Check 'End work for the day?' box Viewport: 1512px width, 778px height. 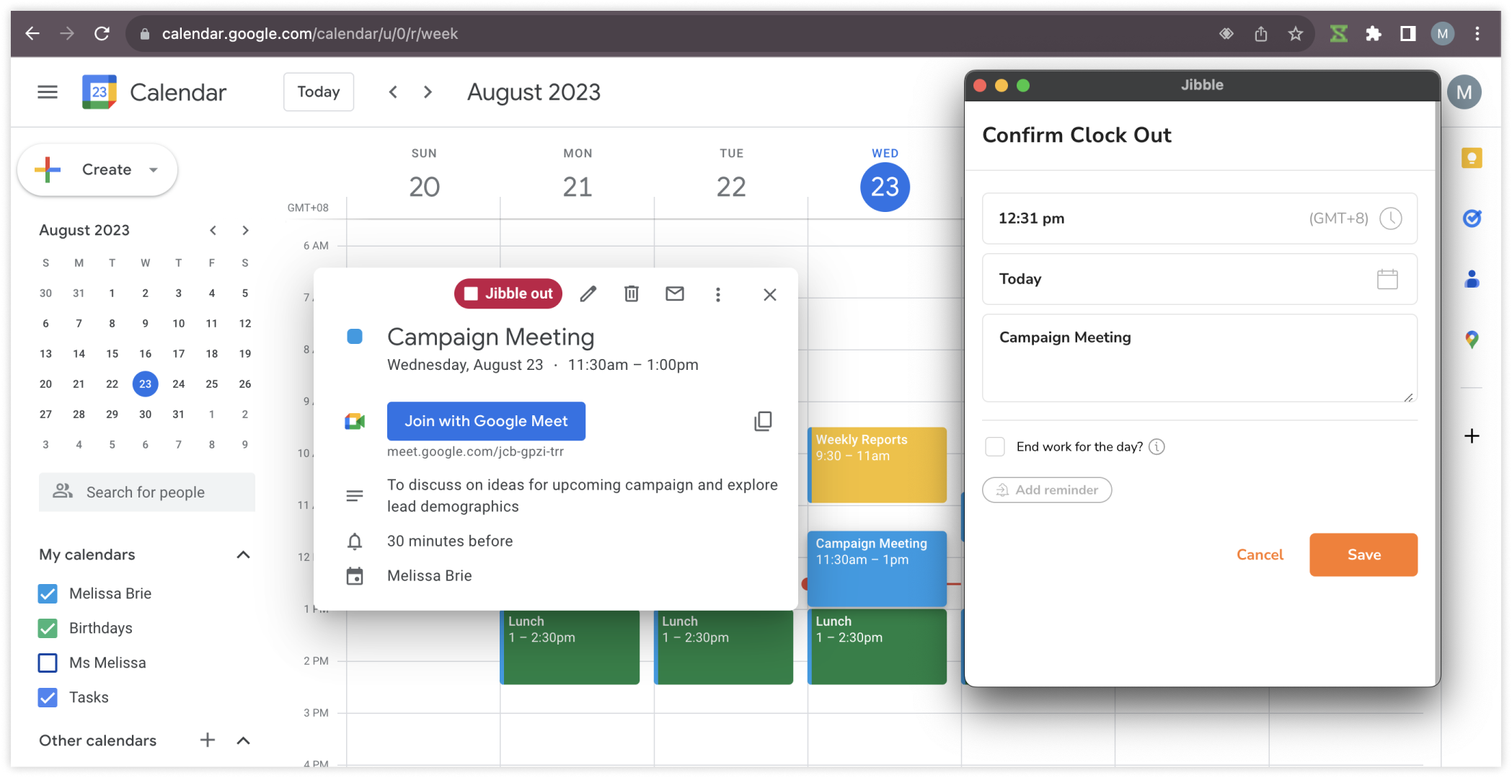pos(995,447)
